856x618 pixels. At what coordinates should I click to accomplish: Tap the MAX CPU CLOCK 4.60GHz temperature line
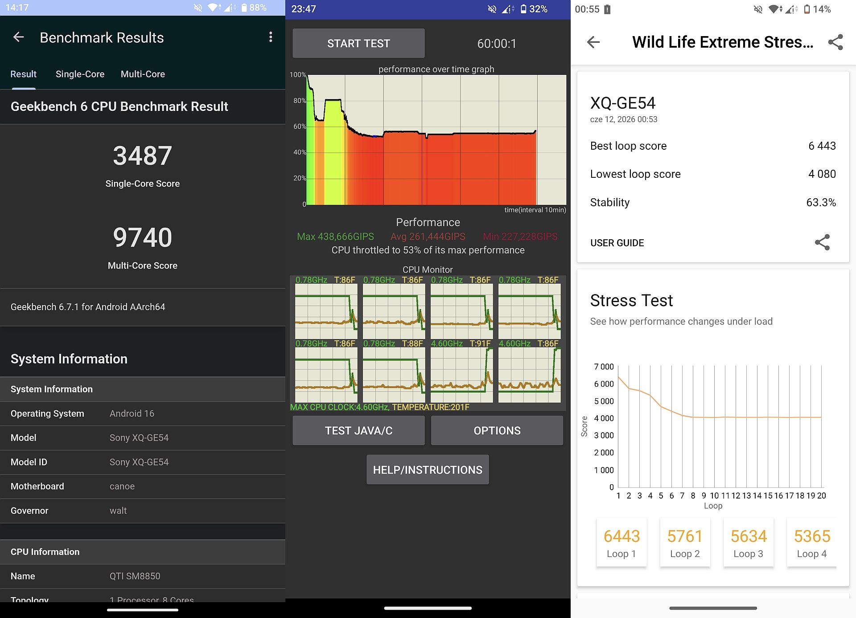tap(380, 407)
